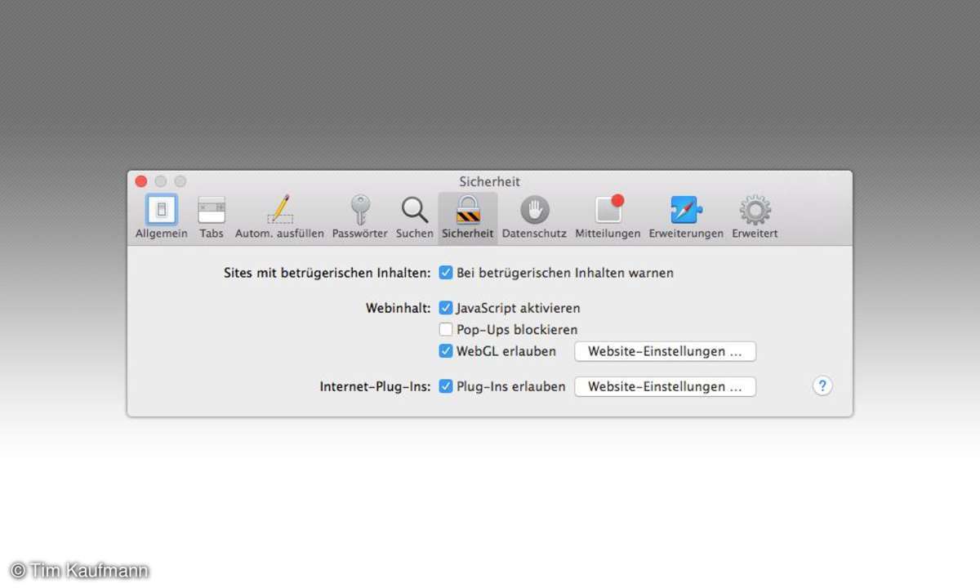Open the Suchen magnifier pane
Image resolution: width=980 pixels, height=588 pixels.
click(415, 216)
